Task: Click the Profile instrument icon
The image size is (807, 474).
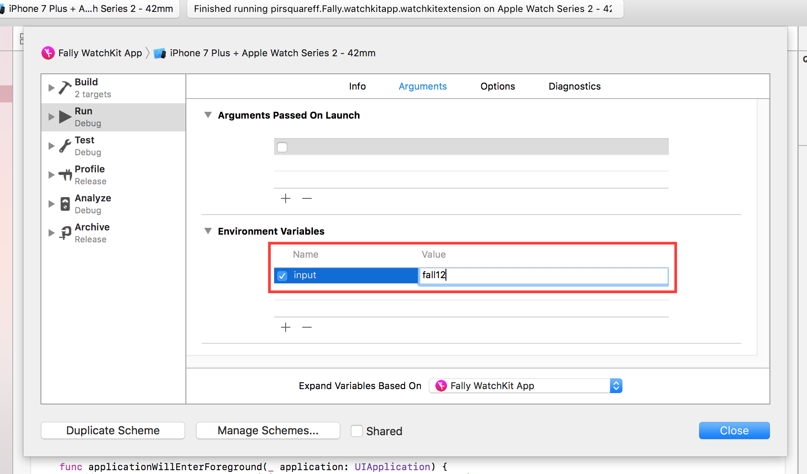Action: pyautogui.click(x=65, y=175)
